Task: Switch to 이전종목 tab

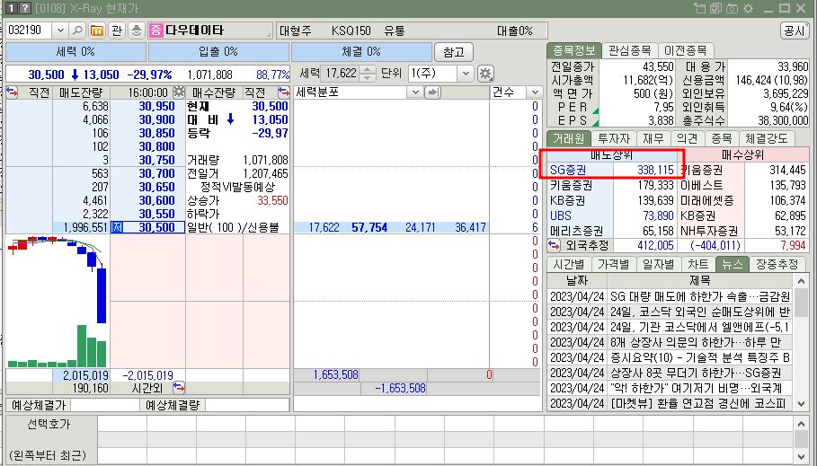Action: click(x=686, y=50)
